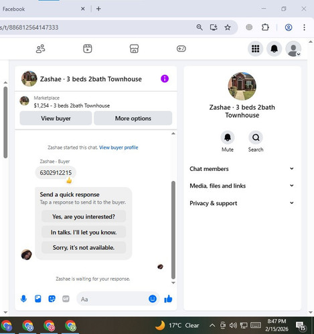Open the fourth Chrome taskbar icon
Viewport: 314px width, 334px height.
tap(70, 326)
